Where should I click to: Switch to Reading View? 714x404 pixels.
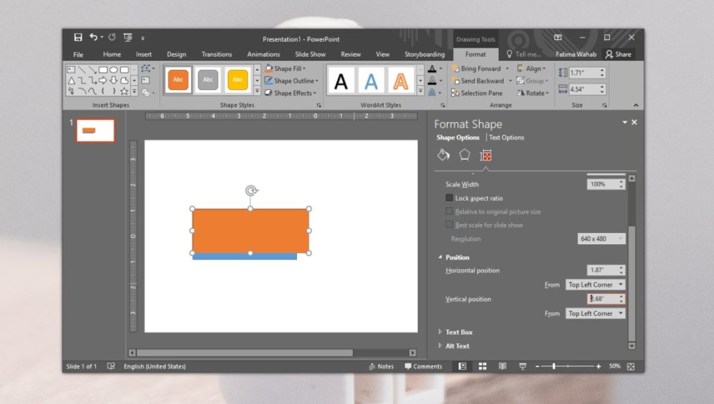click(x=503, y=366)
